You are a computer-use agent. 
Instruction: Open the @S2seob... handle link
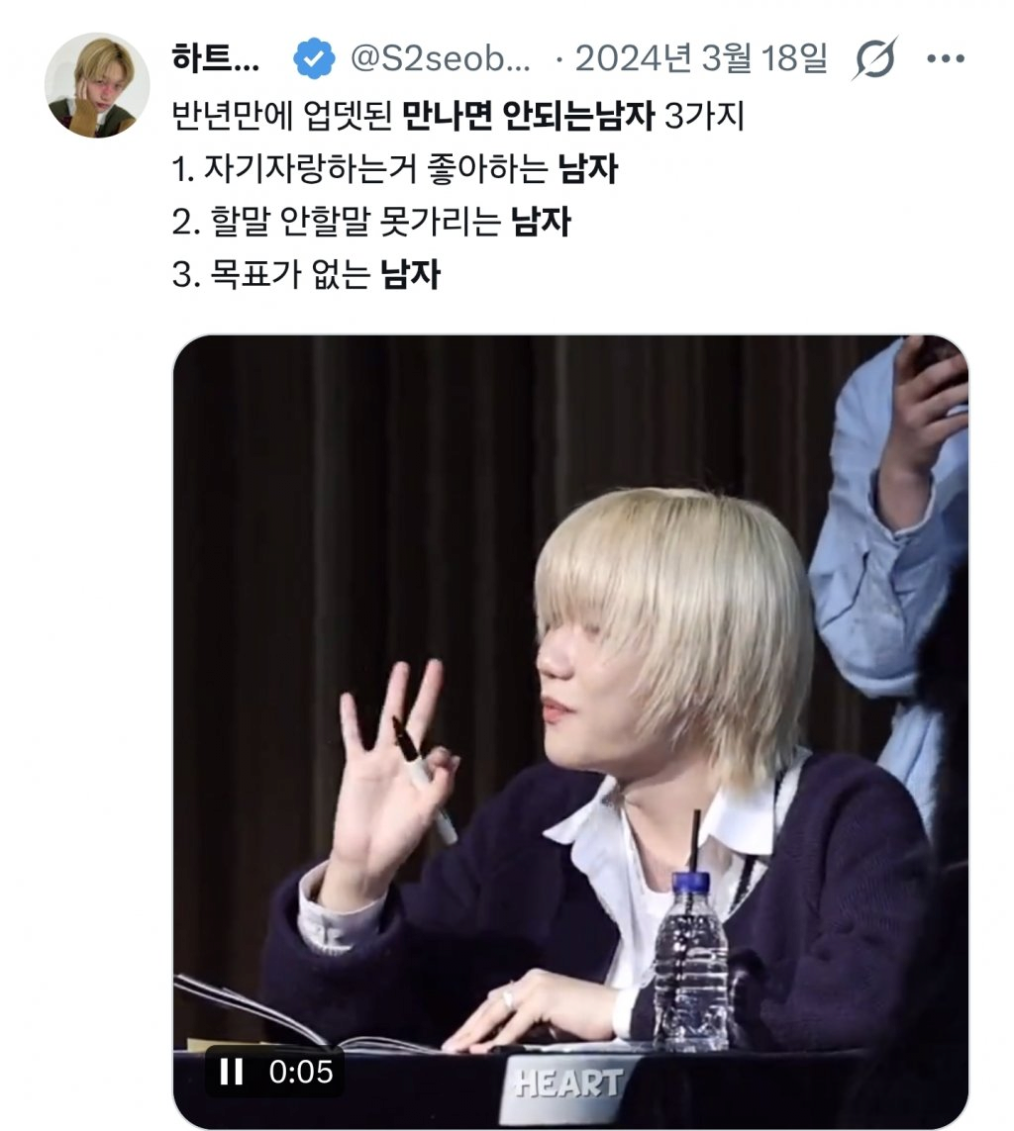[441, 58]
